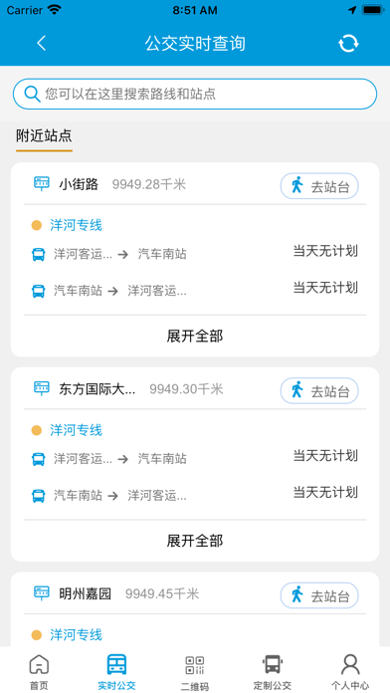This screenshot has width=390, height=693.
Task: Tap the back arrow in header
Action: click(x=41, y=44)
